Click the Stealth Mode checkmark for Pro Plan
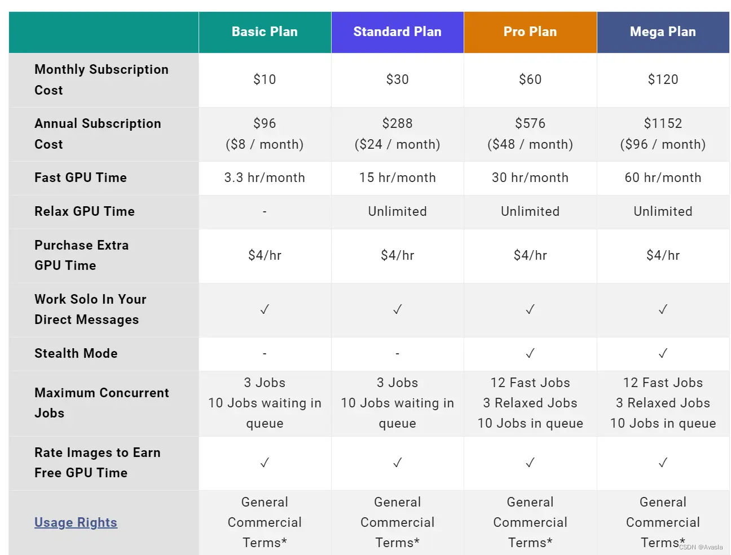The image size is (731, 555). [530, 353]
